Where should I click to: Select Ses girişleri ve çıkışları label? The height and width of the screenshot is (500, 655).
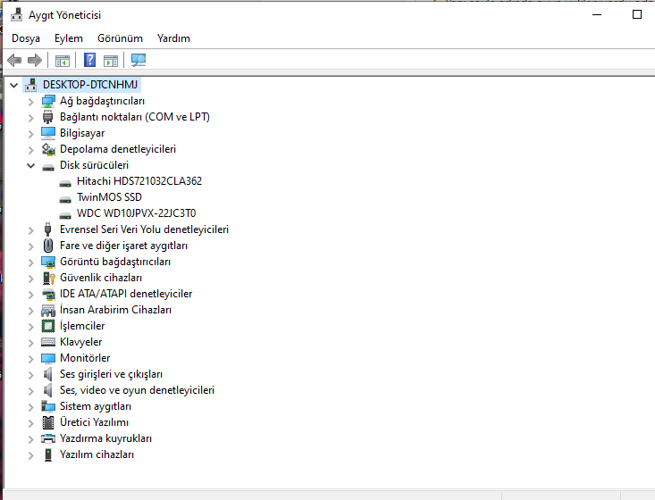pyautogui.click(x=111, y=374)
